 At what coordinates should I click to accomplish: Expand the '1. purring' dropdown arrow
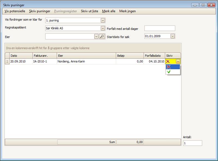point(103,21)
